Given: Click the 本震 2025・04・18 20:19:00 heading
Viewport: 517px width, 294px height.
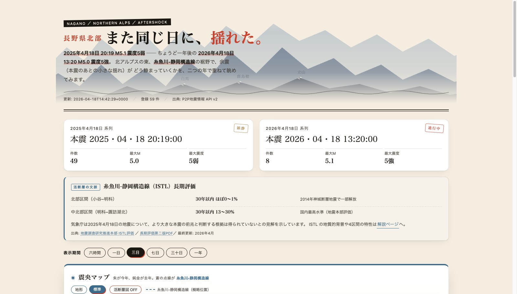Looking at the screenshot, I should tap(126, 139).
